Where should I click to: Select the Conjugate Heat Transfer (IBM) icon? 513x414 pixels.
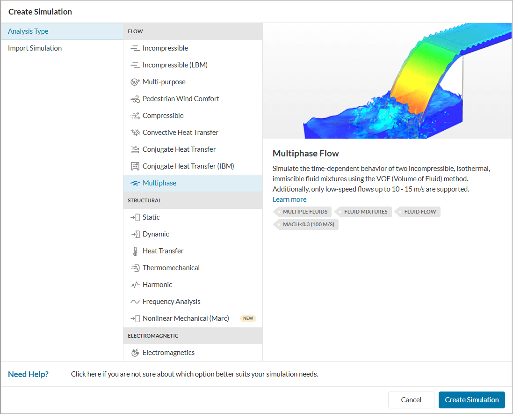pyautogui.click(x=135, y=166)
